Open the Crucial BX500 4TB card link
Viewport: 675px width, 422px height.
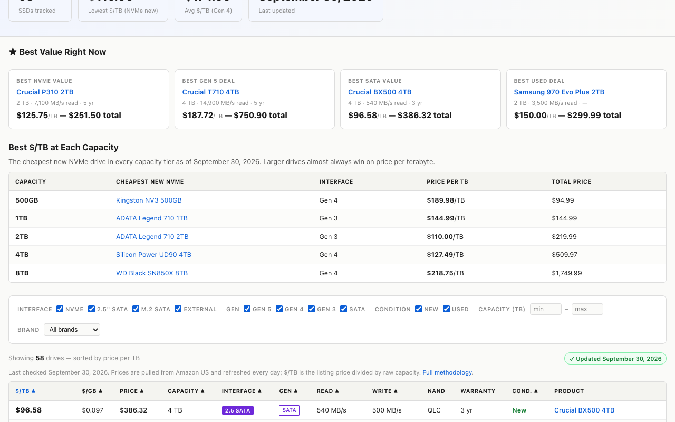380,92
